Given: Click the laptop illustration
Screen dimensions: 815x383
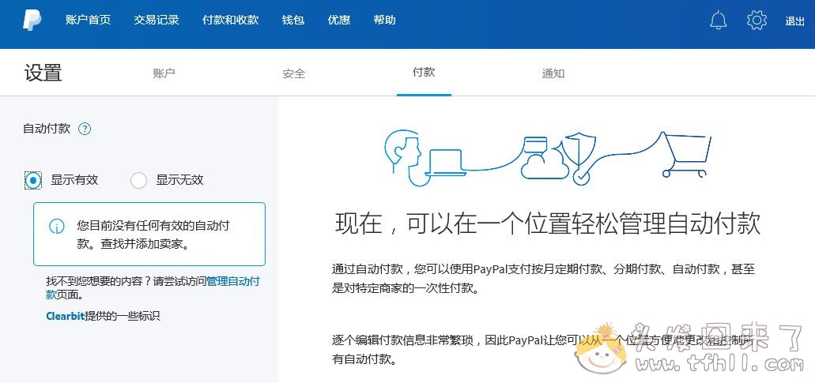Looking at the screenshot, I should click(444, 162).
